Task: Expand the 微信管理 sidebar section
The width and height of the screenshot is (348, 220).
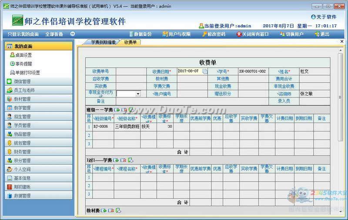Action: coord(23,81)
